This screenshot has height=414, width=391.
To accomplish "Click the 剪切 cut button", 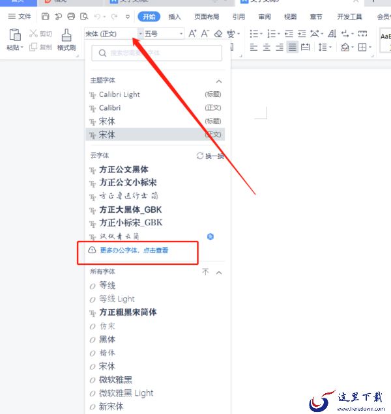I will coord(40,34).
